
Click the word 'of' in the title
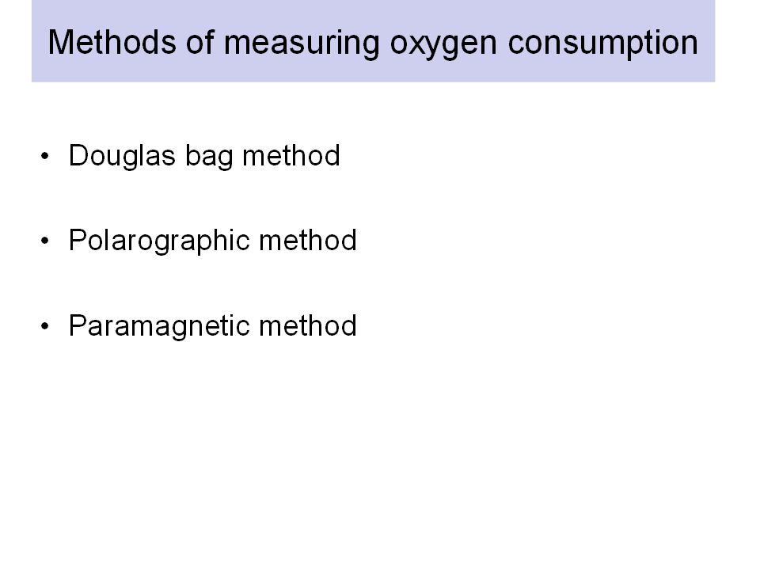coord(199,42)
